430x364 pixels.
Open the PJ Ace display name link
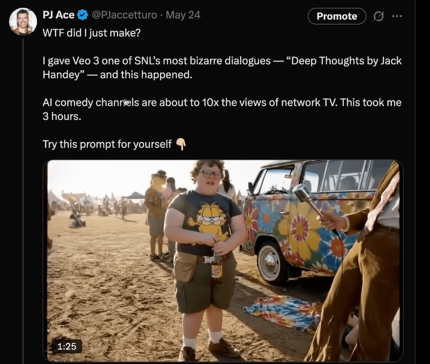[59, 15]
